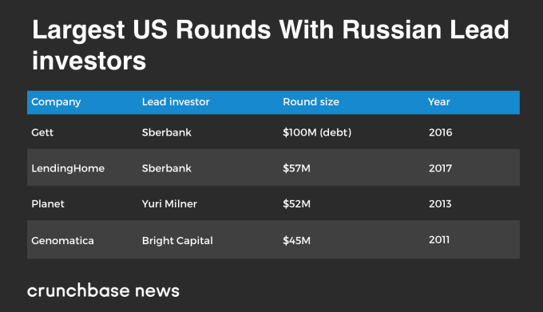Select the Lead investor column header

(x=176, y=101)
